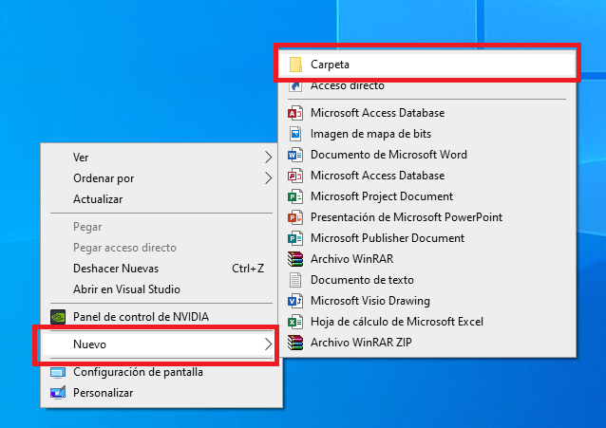Expand the Ver submenu arrow

coord(268,158)
